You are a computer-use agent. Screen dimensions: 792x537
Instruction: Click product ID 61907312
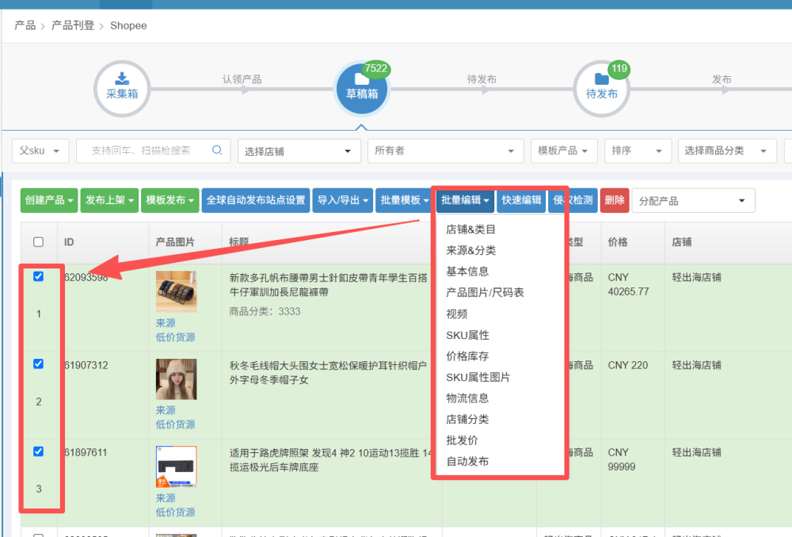tap(86, 365)
